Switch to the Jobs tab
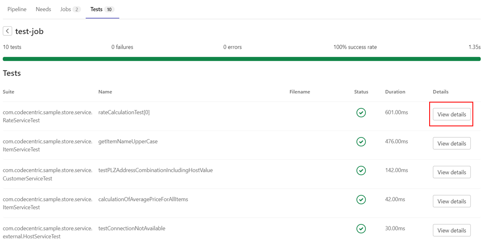The image size is (486, 242). (66, 9)
